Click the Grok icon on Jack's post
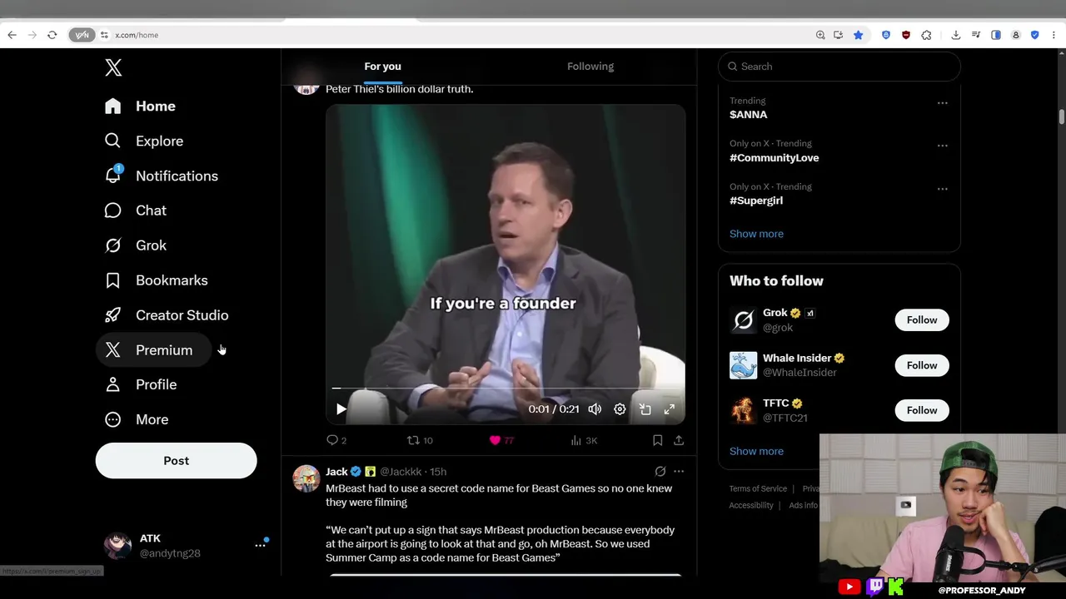Image resolution: width=1066 pixels, height=599 pixels. (x=660, y=471)
